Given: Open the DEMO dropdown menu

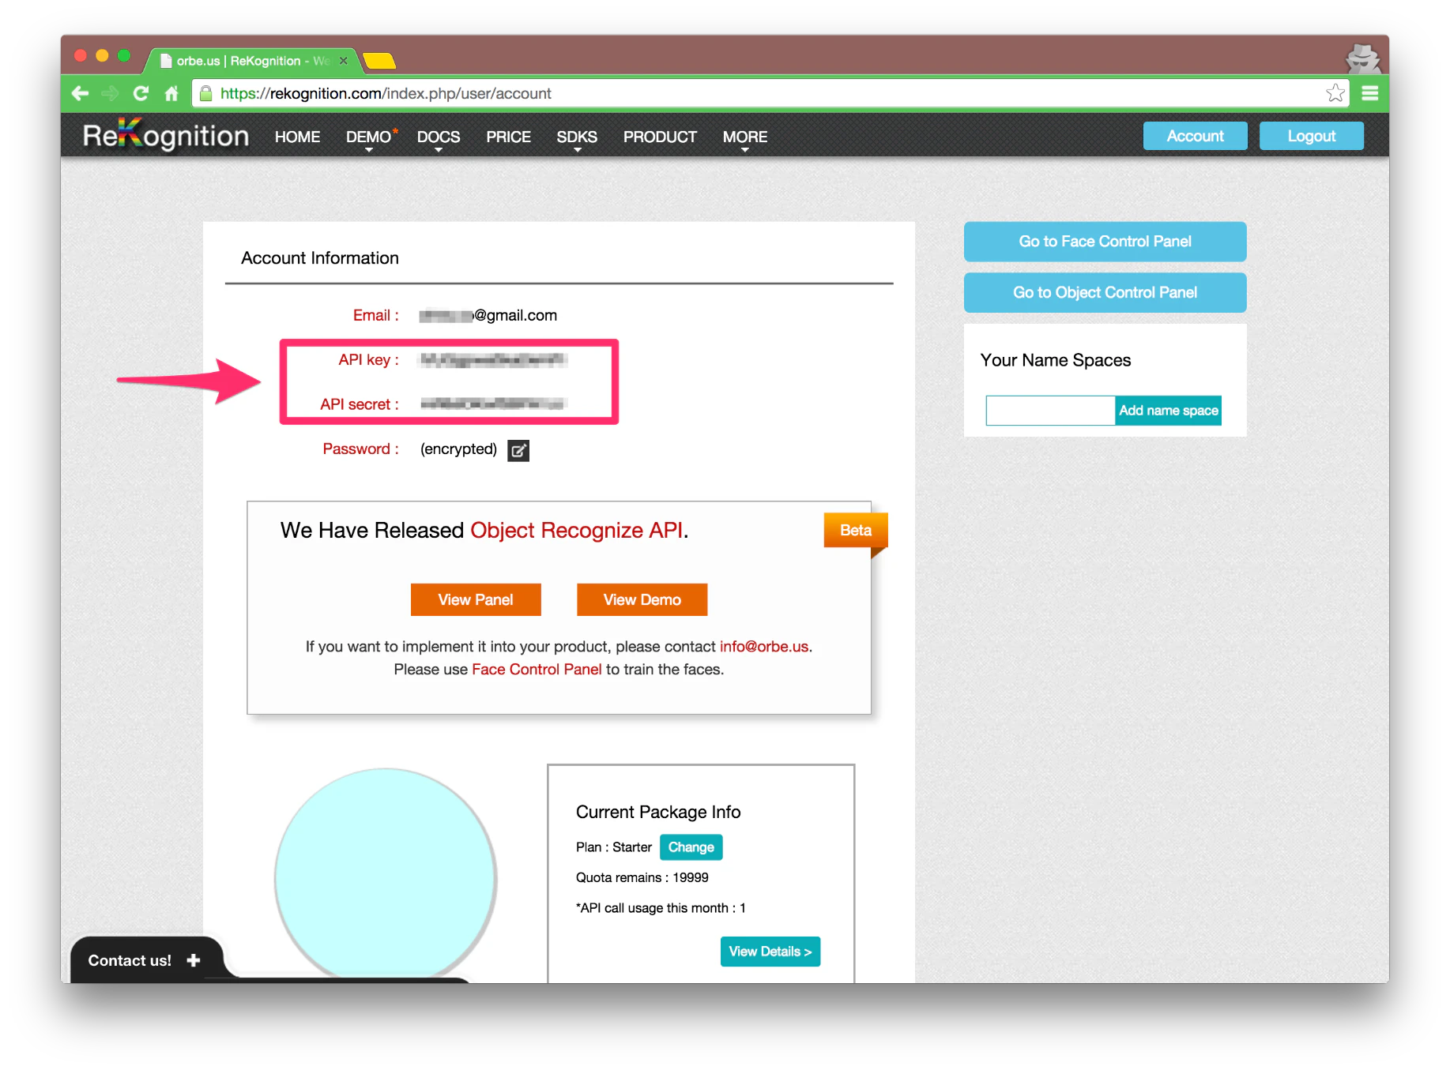Looking at the screenshot, I should click(x=369, y=137).
